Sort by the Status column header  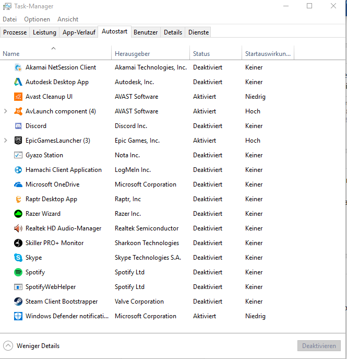(x=216, y=54)
